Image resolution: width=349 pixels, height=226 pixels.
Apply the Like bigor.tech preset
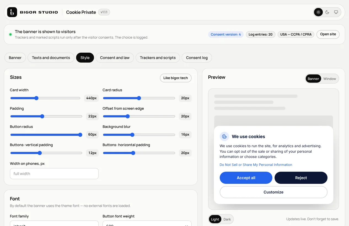click(176, 78)
